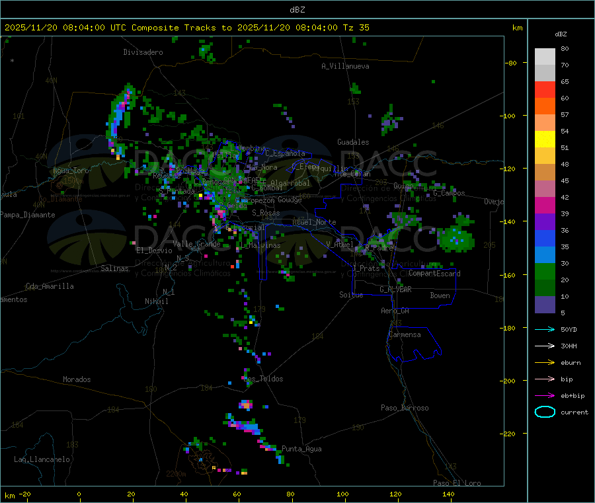Click the 'Nihuil' map label
Viewport: 595px width, 503px height.
click(157, 301)
